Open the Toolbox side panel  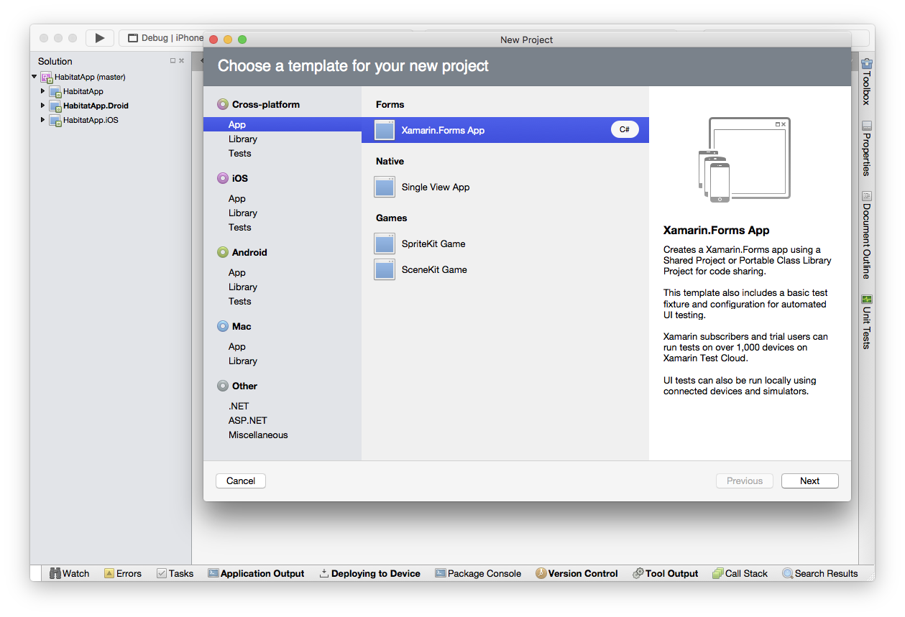click(867, 82)
